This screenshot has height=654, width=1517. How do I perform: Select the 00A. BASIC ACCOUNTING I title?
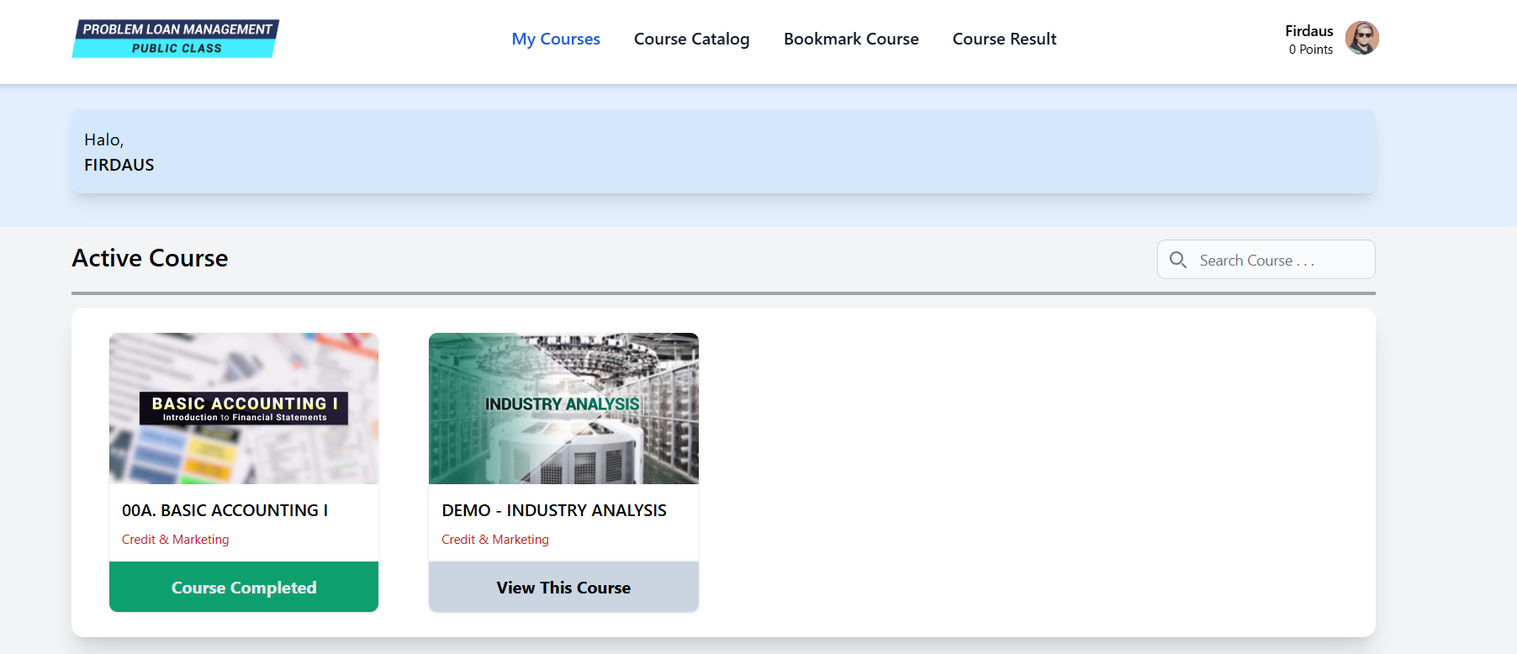(225, 510)
